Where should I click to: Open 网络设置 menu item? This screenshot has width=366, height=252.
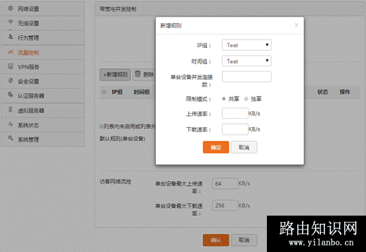[x=43, y=9]
